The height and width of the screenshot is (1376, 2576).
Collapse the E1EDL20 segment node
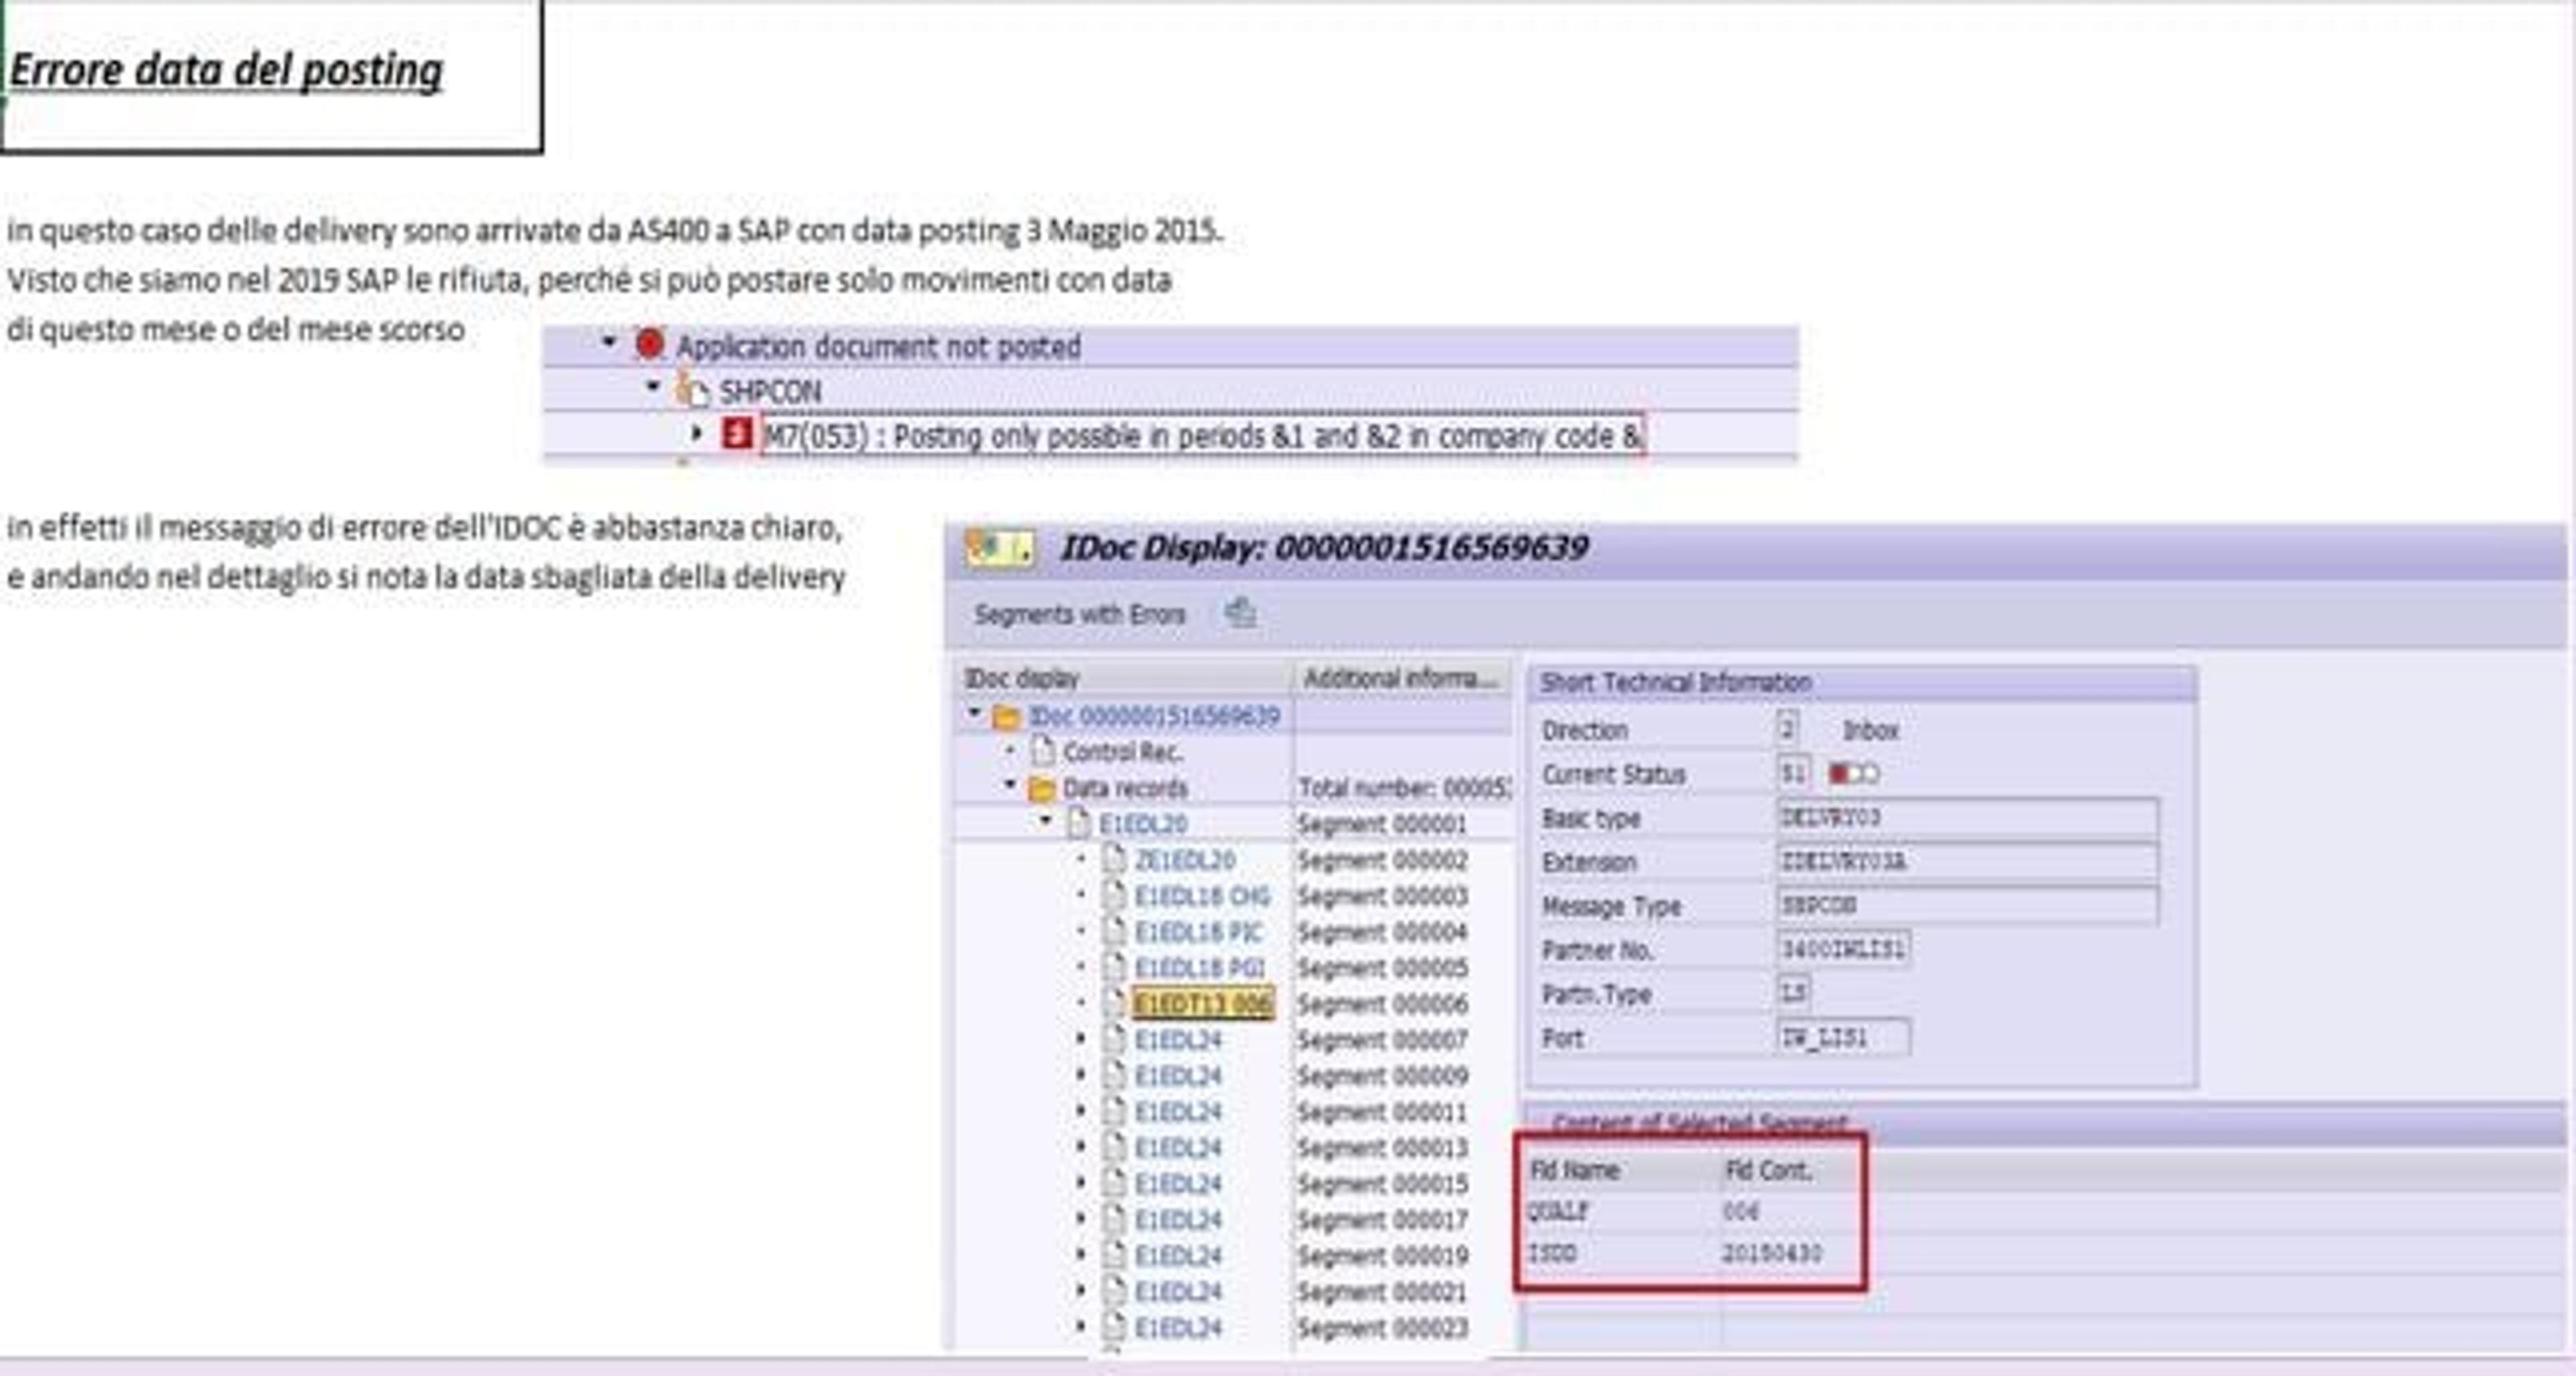[x=1046, y=820]
